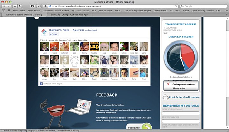Open the bookmarks book icon
This screenshot has height=132, width=229.
pyautogui.click(x=3, y=10)
